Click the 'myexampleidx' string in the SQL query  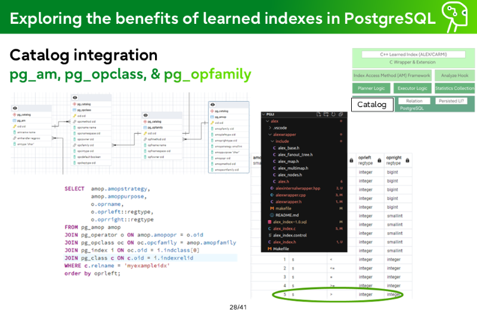(147, 265)
